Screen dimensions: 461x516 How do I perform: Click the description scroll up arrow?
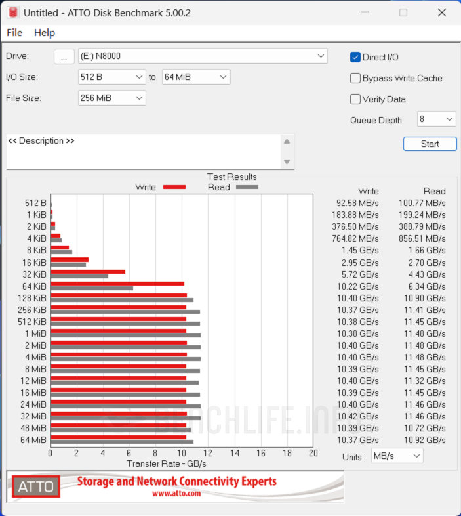[x=287, y=142]
